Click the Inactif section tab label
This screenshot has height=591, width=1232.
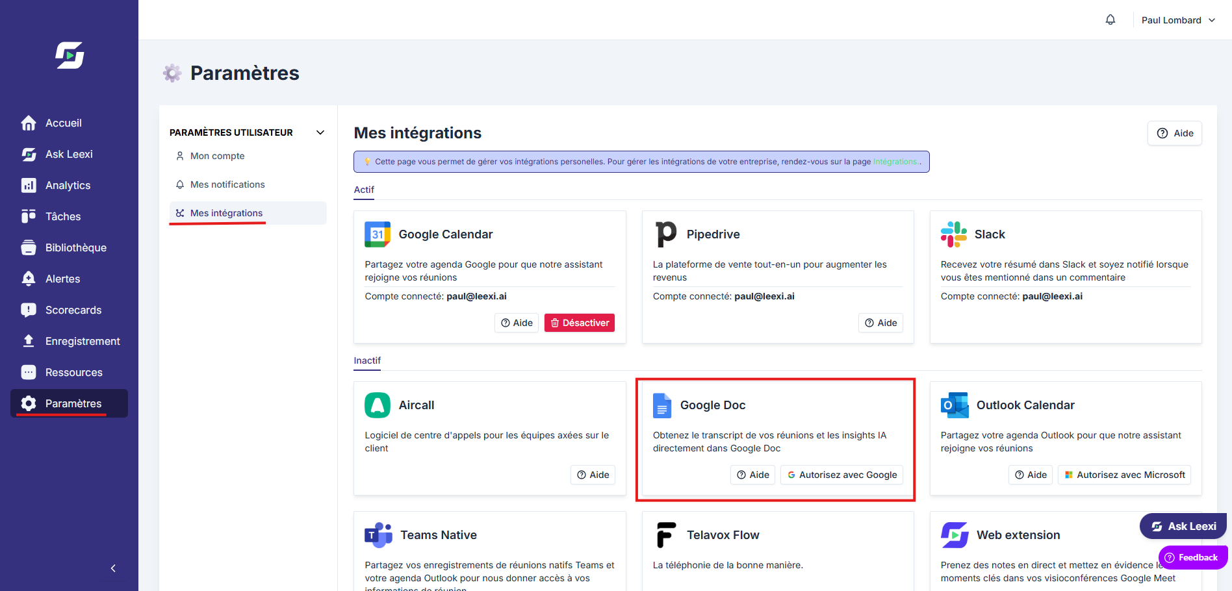click(x=367, y=360)
